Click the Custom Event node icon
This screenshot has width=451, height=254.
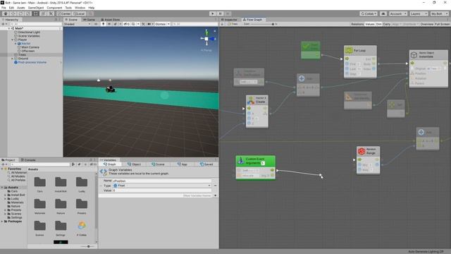[241, 161]
